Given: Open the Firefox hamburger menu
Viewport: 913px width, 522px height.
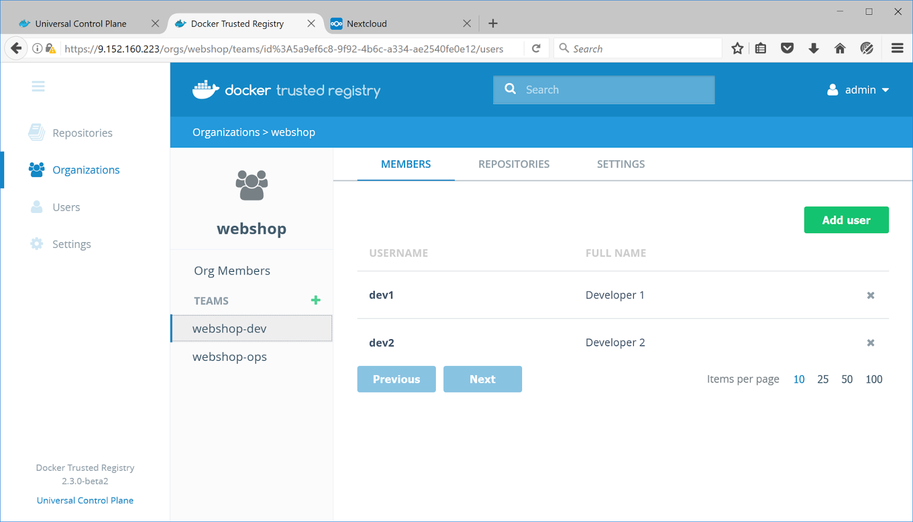Looking at the screenshot, I should pos(897,48).
